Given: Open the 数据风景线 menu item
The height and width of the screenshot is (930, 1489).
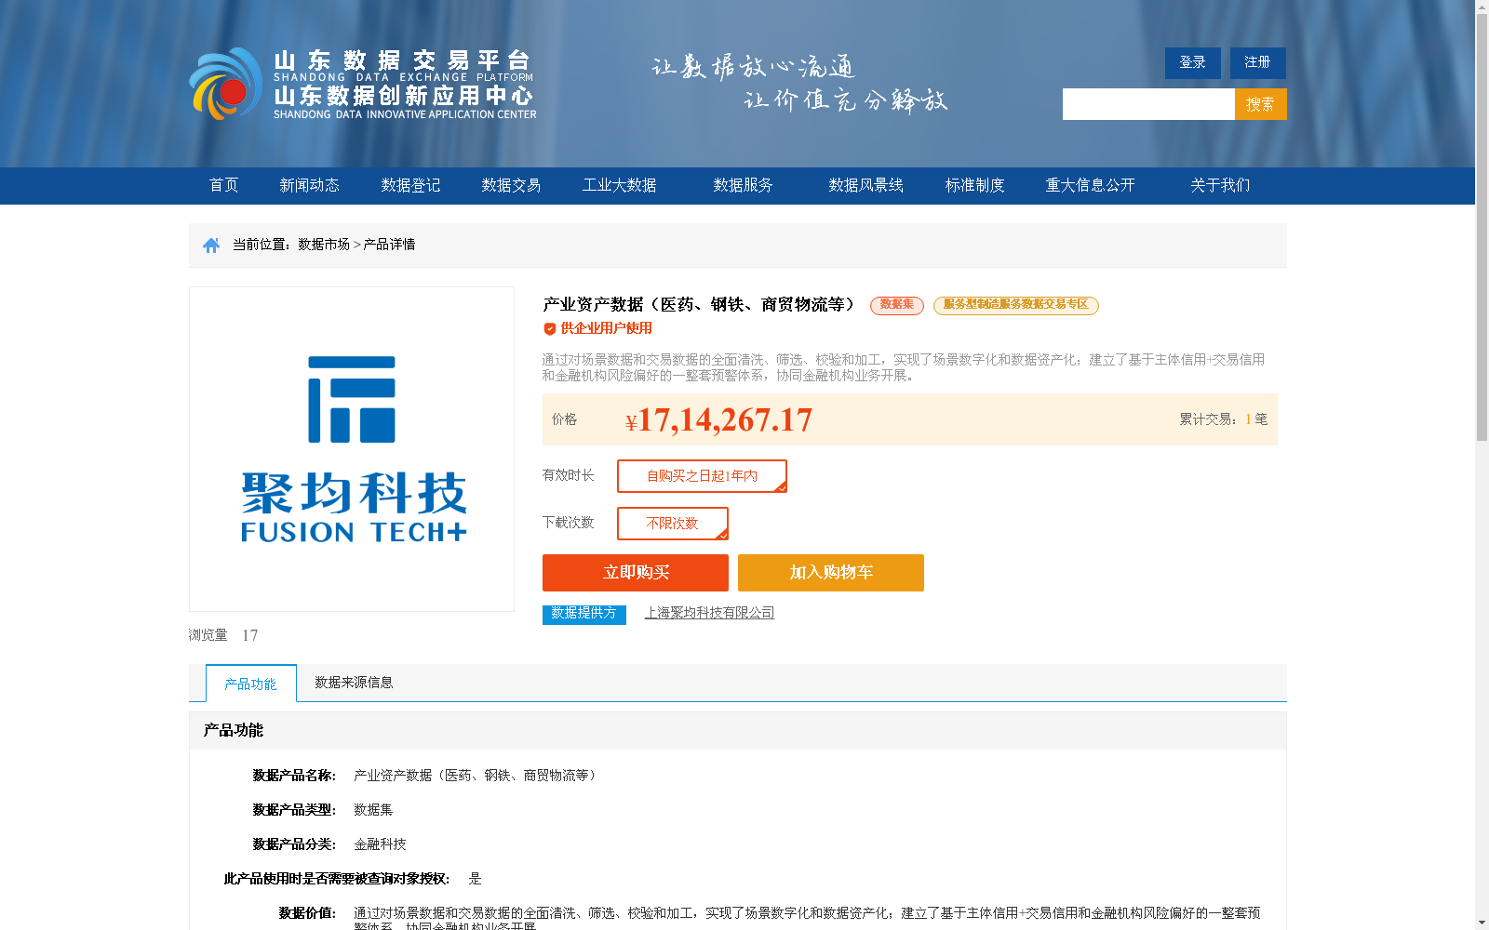Looking at the screenshot, I should [865, 185].
